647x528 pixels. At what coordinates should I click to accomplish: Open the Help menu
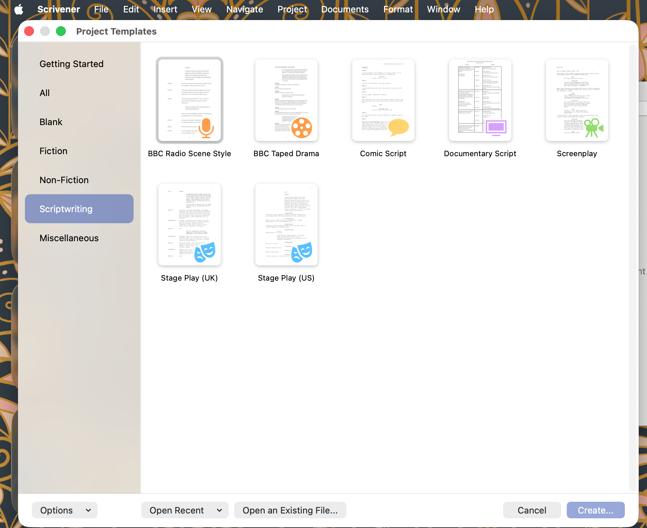(484, 9)
